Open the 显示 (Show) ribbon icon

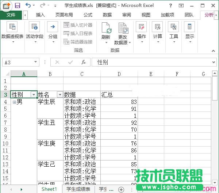pyautogui.click(x=189, y=27)
